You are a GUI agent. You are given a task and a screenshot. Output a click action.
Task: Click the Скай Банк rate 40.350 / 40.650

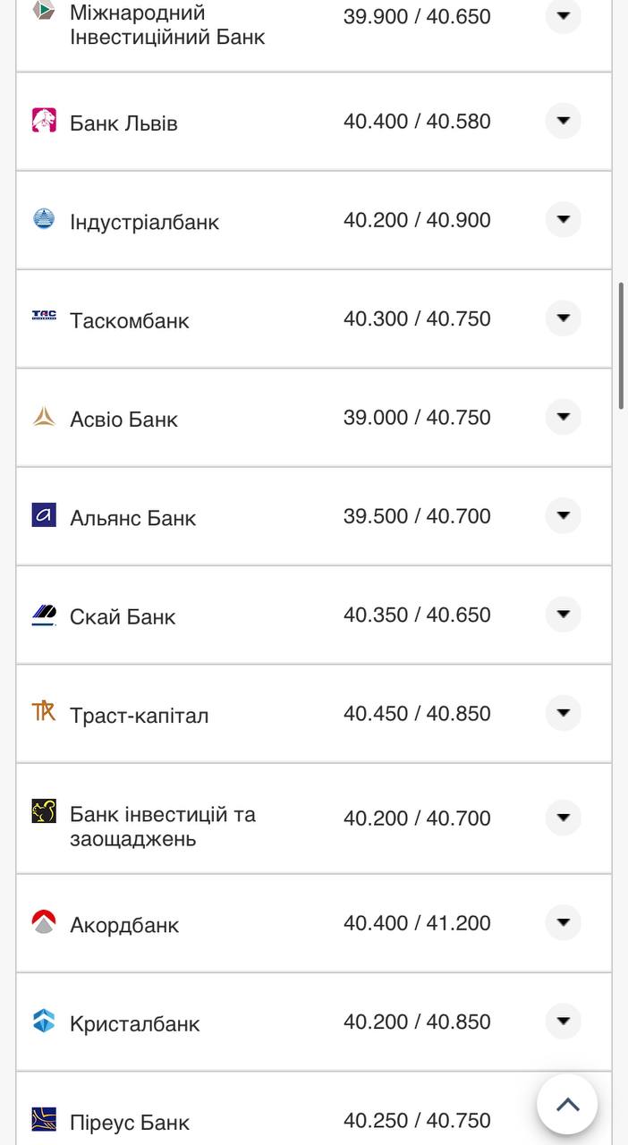[x=417, y=615]
